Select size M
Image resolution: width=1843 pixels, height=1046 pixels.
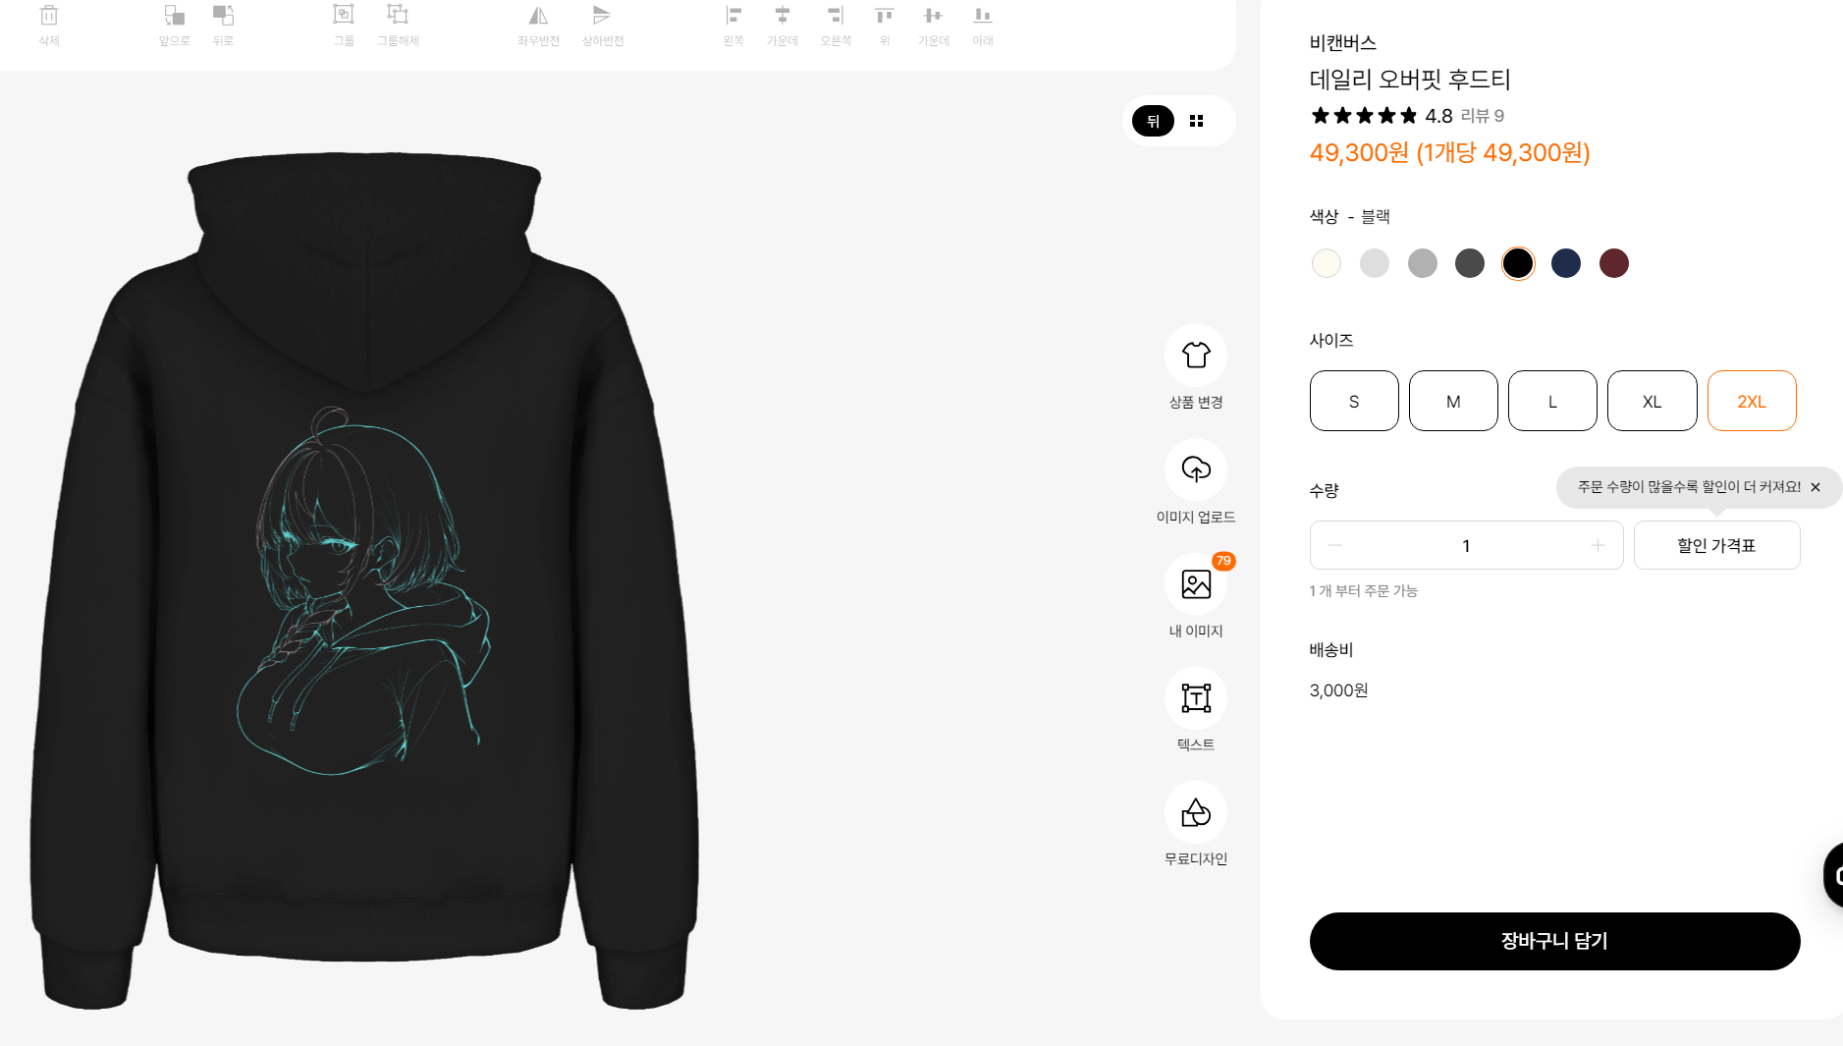click(x=1453, y=401)
